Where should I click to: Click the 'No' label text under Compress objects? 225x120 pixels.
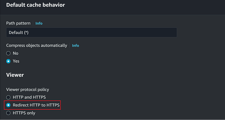point(15,53)
